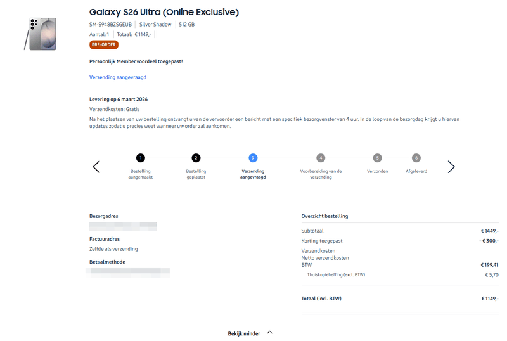Click the left arrow of the order tracker
The width and height of the screenshot is (507, 341).
click(96, 167)
